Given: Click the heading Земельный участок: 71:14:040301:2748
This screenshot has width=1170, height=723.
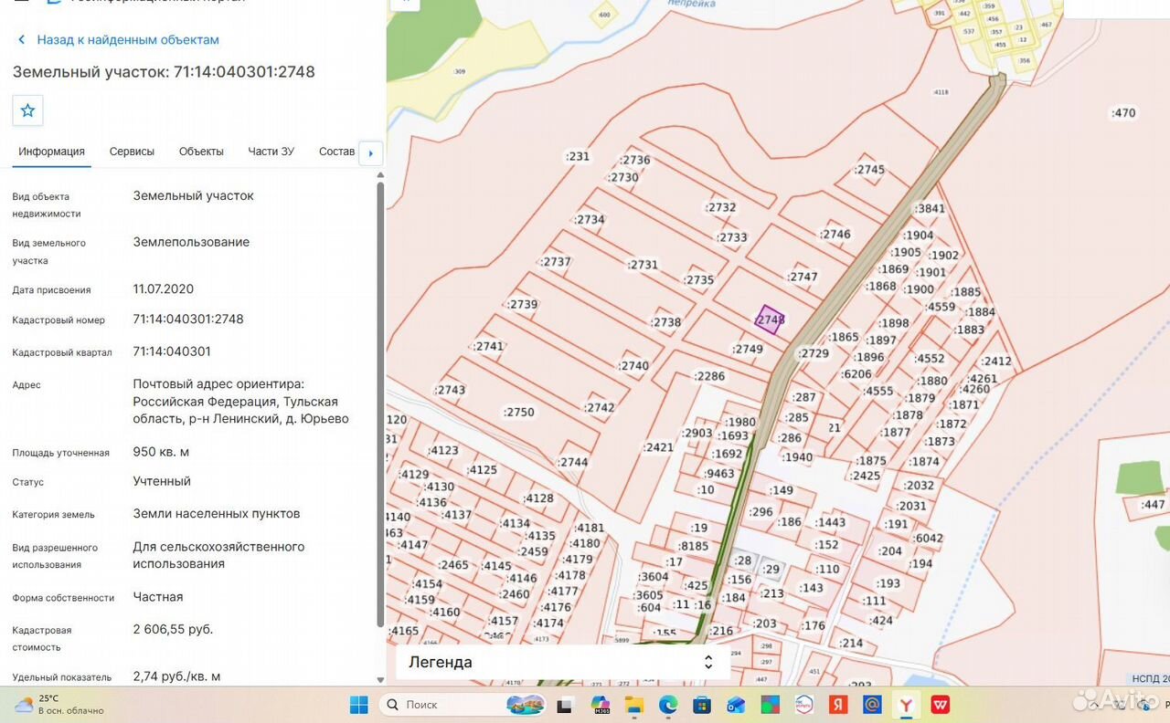Looking at the screenshot, I should point(164,72).
